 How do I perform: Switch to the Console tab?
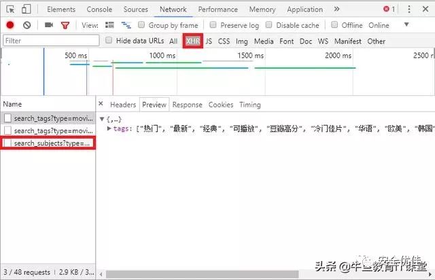[99, 10]
